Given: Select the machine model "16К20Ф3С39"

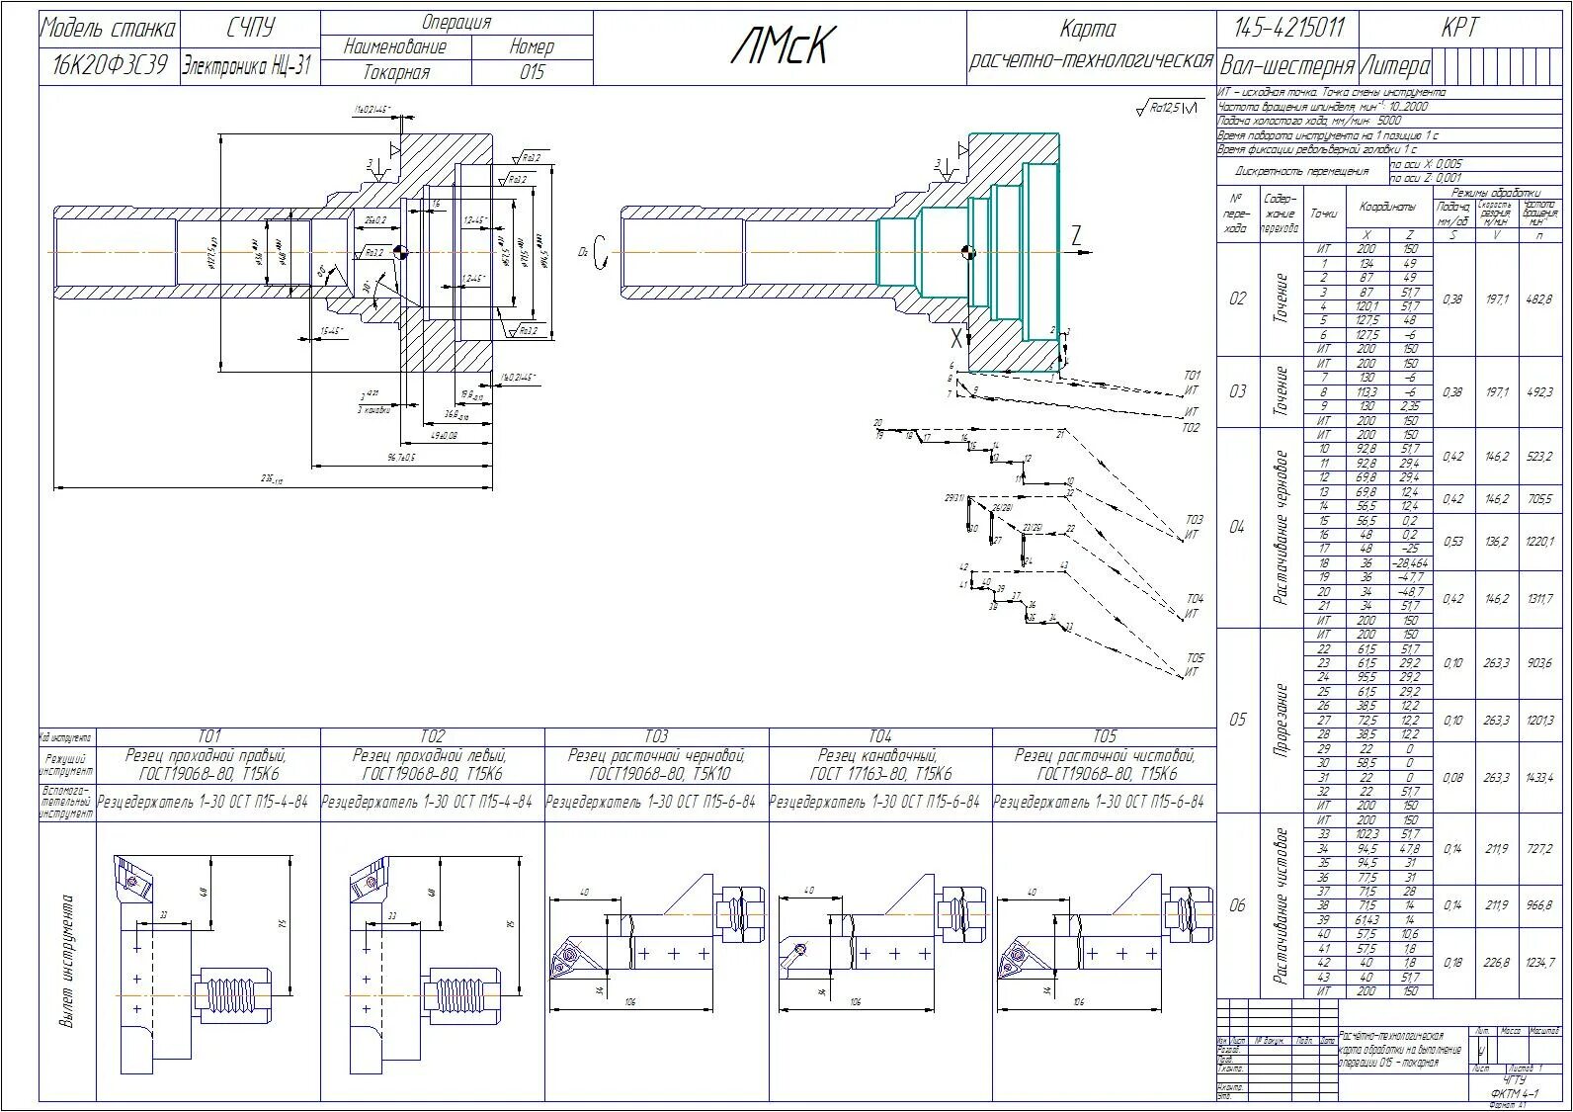Looking at the screenshot, I should [x=110, y=66].
